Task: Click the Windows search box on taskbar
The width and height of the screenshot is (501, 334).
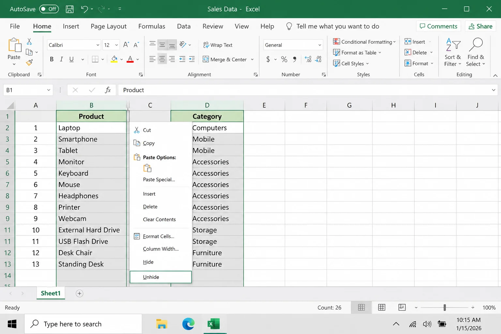Action: point(83,324)
